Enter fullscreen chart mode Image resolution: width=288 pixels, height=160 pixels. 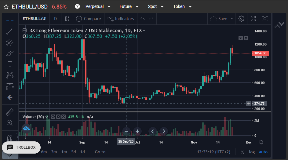pyautogui.click(x=253, y=19)
